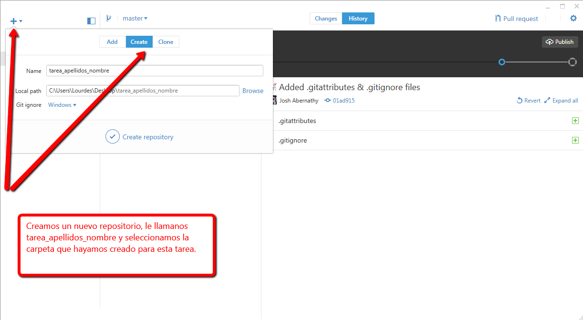Click the Josh Abernathy author name

pyautogui.click(x=299, y=101)
